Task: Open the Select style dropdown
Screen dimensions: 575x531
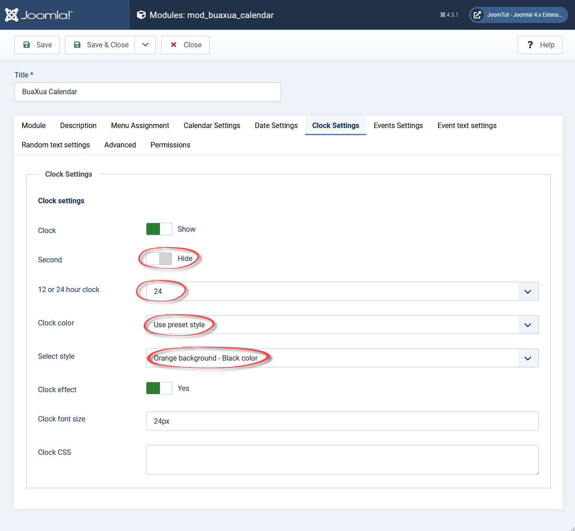Action: pyautogui.click(x=342, y=358)
